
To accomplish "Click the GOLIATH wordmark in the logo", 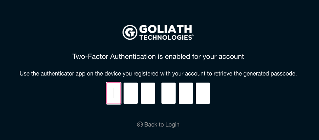I will [x=165, y=29].
